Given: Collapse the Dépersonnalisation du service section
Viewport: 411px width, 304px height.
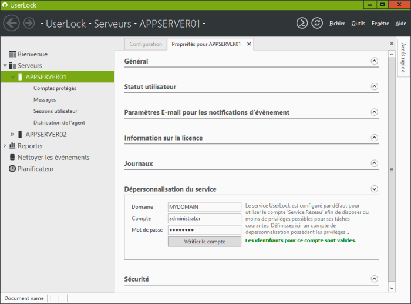Looking at the screenshot, I should (375, 189).
